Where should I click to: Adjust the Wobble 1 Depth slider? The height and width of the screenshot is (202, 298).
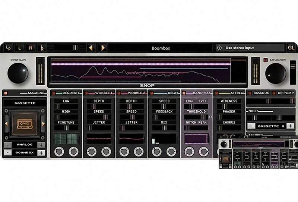coord(99,107)
